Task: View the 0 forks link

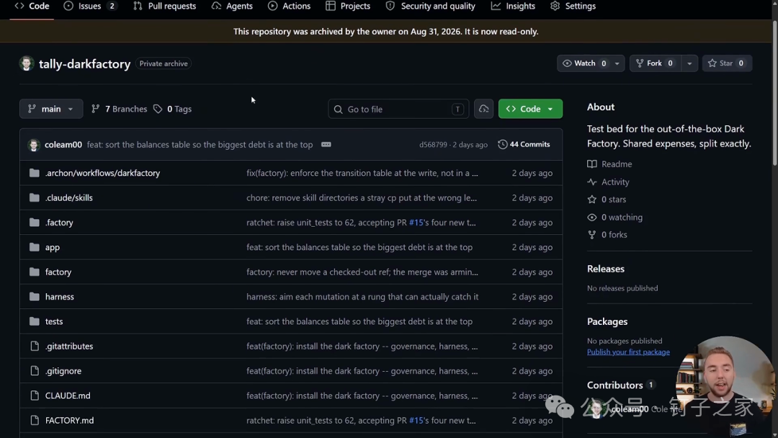Action: 607,235
